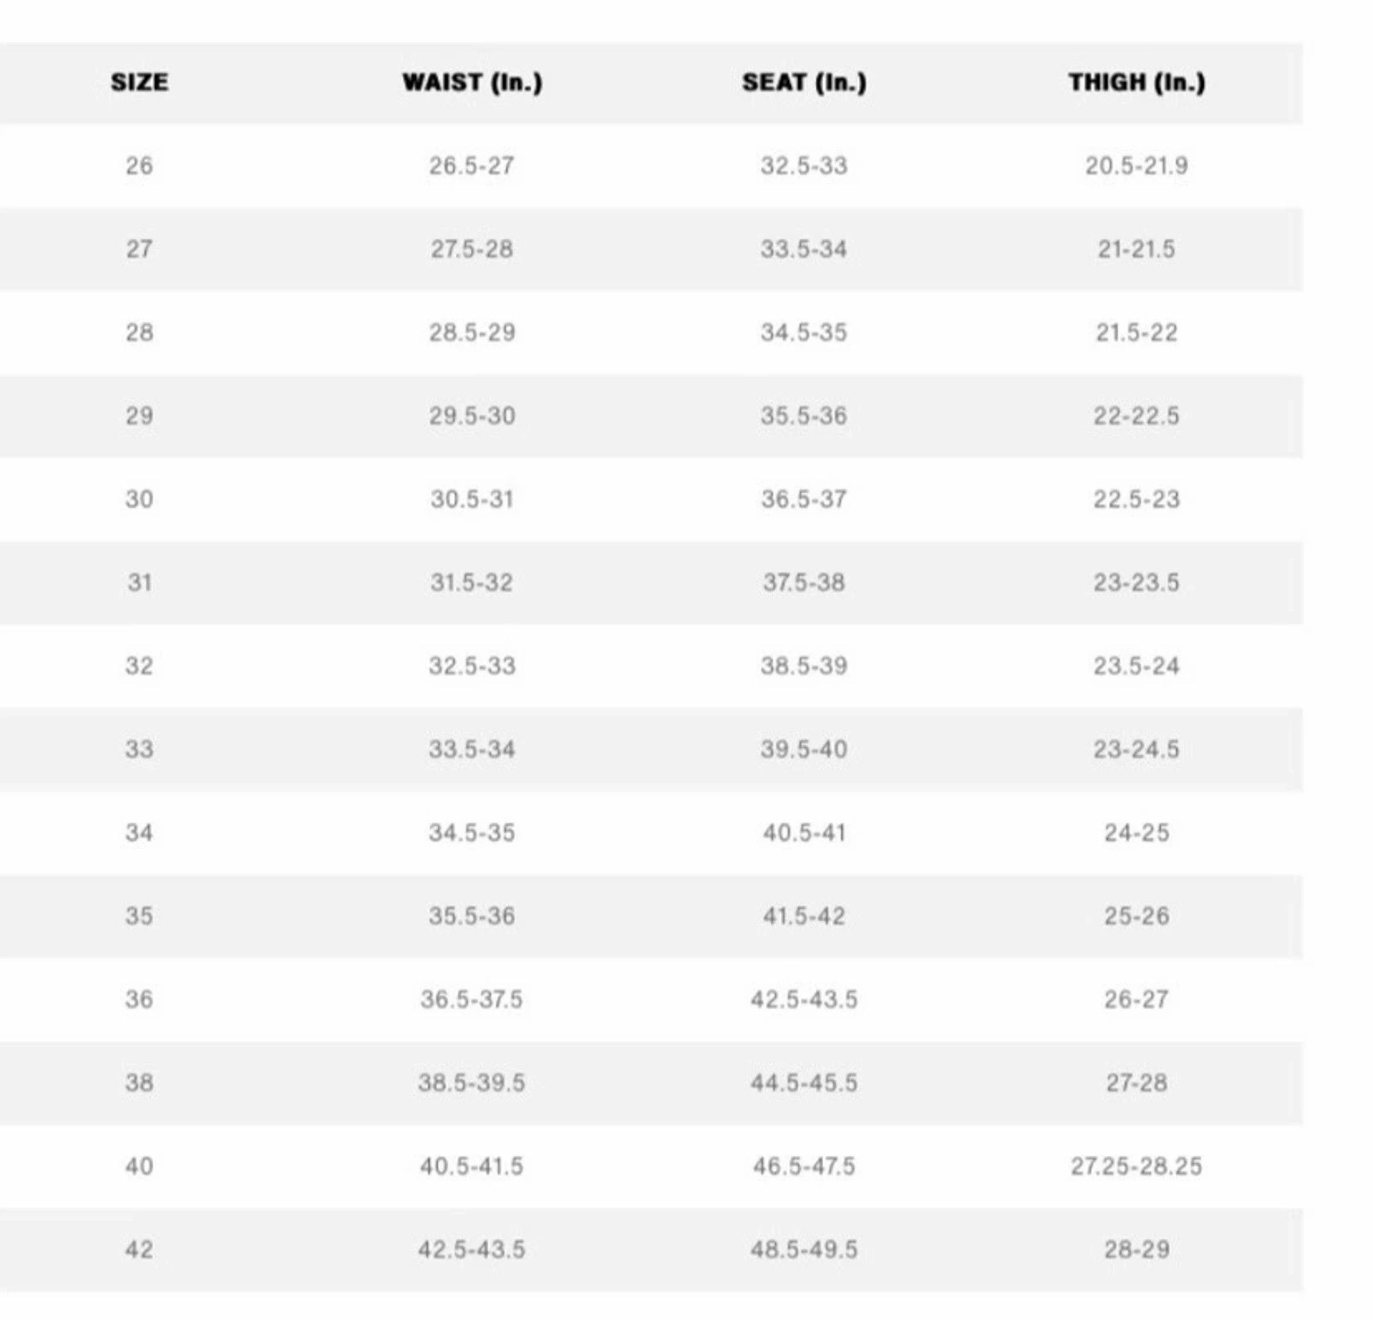Select waist value 35.5-36
The height and width of the screenshot is (1320, 1373).
coord(472,917)
